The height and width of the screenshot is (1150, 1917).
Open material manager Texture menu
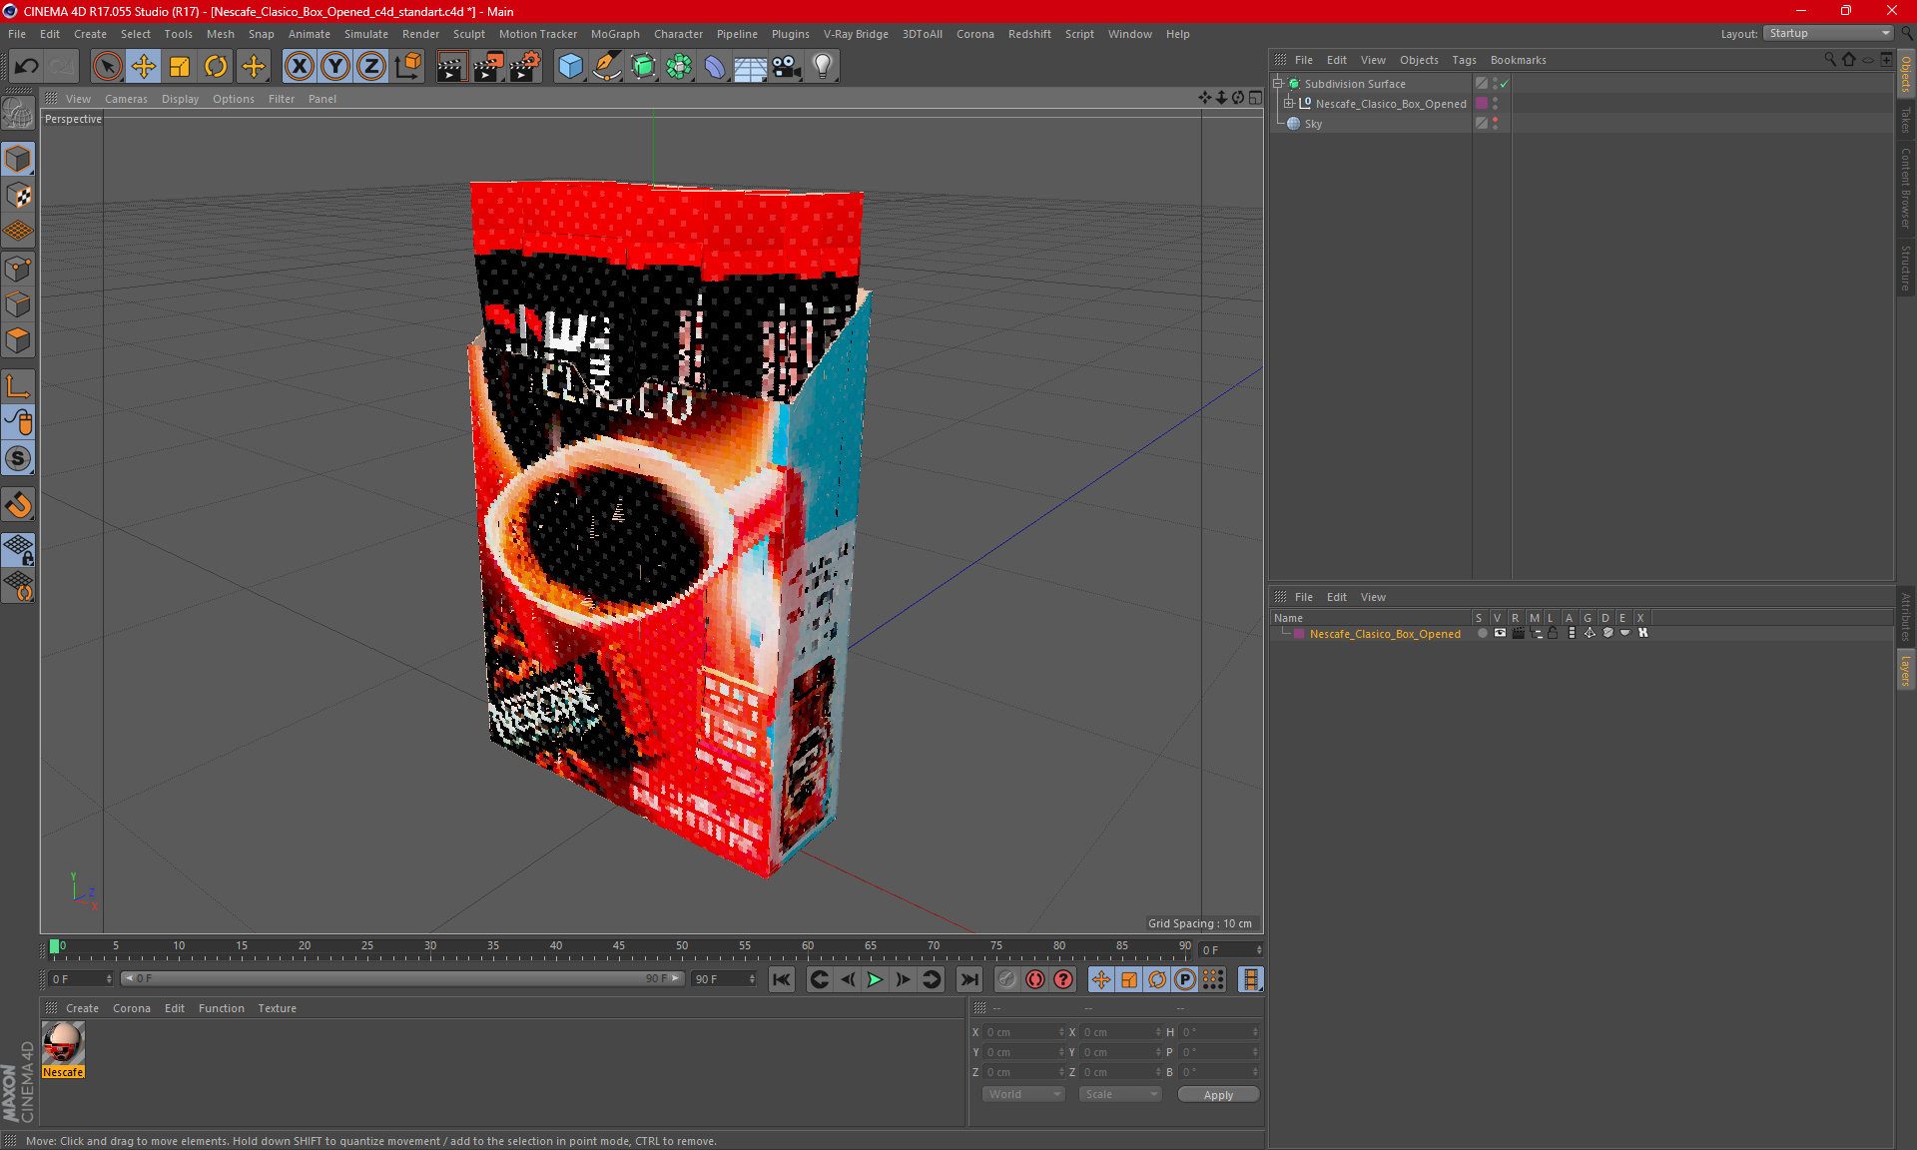(x=277, y=1008)
